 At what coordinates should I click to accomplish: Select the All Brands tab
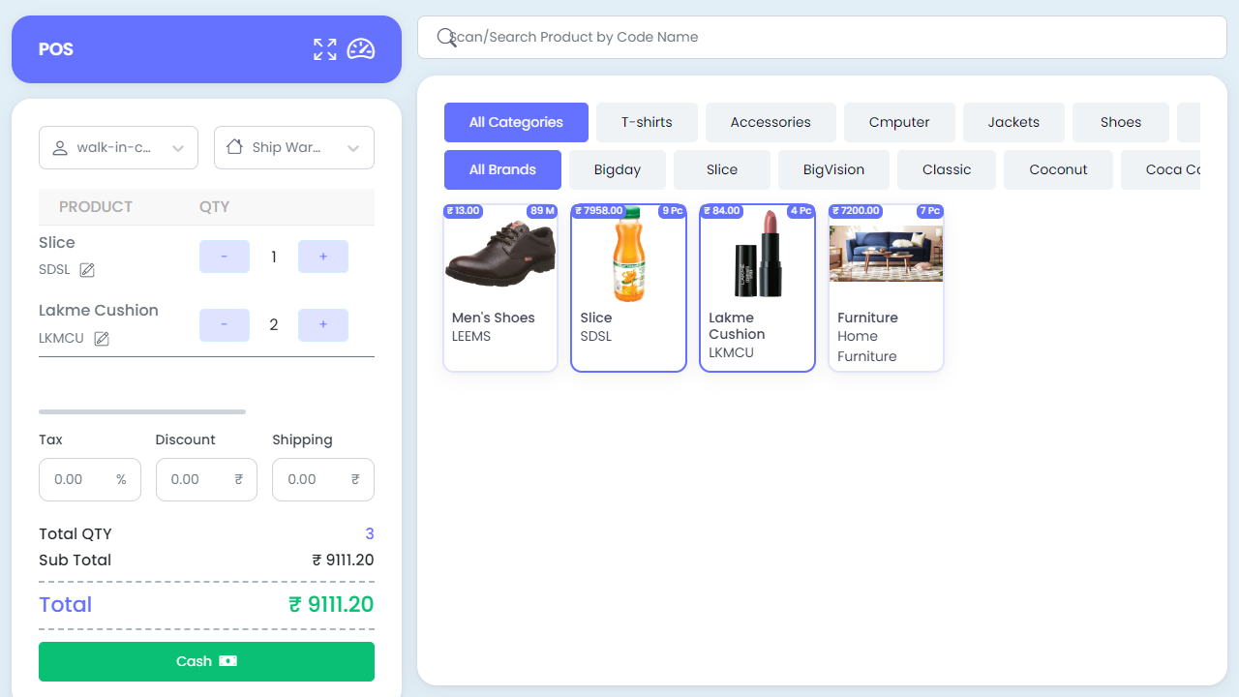[502, 169]
